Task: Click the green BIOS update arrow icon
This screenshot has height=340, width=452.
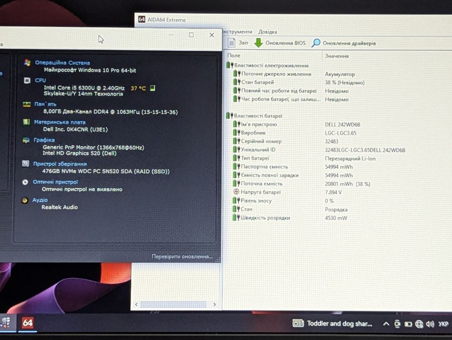Action: coord(258,43)
